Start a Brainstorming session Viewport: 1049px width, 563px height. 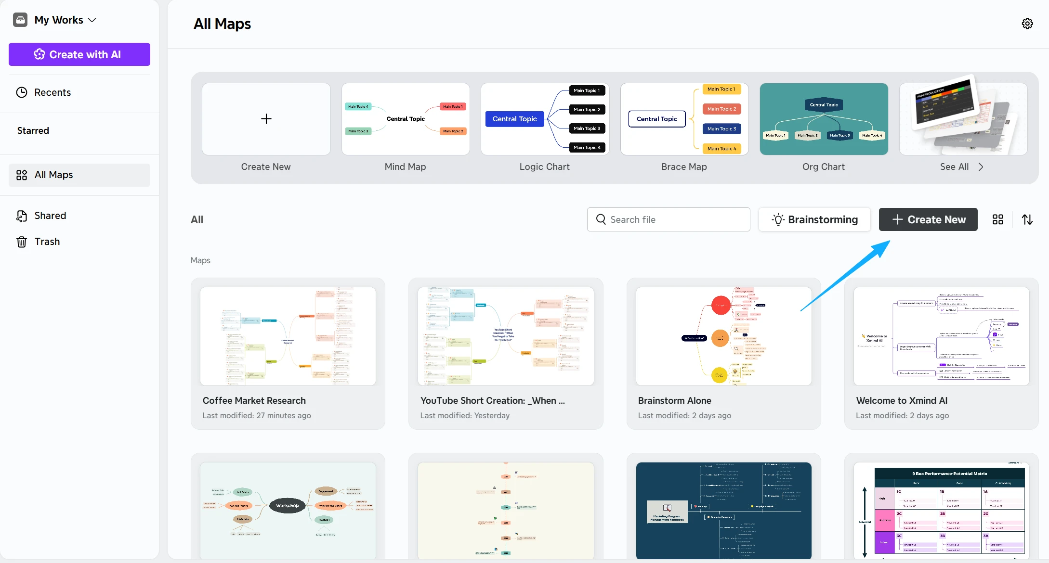point(814,219)
